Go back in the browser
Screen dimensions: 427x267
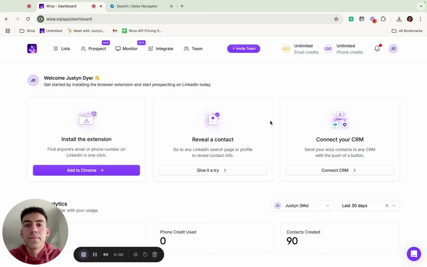click(x=7, y=19)
